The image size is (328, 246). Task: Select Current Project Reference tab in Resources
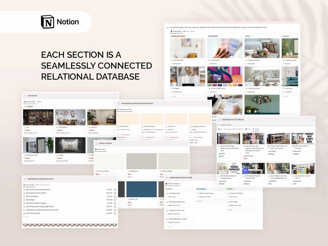(x=234, y=129)
